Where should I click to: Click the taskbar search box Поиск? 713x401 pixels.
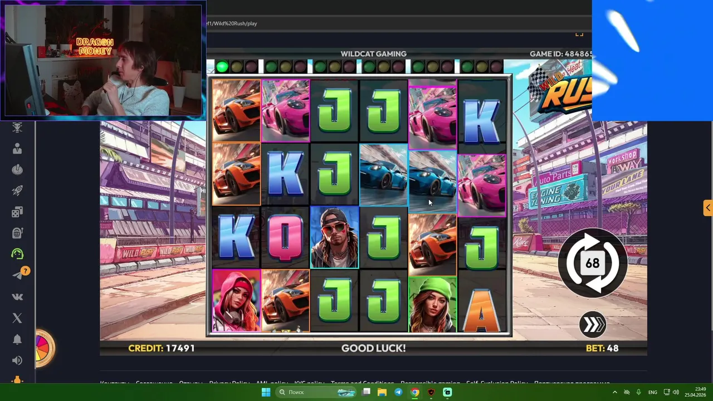(x=316, y=392)
